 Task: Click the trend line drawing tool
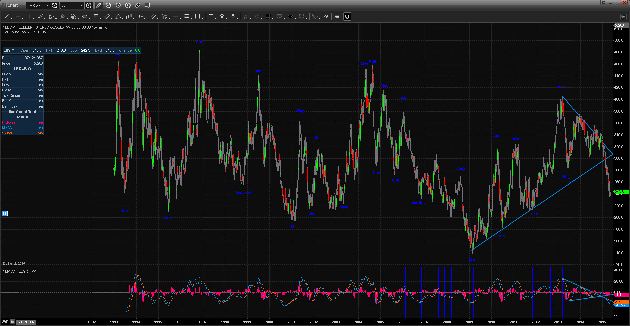(7, 16)
